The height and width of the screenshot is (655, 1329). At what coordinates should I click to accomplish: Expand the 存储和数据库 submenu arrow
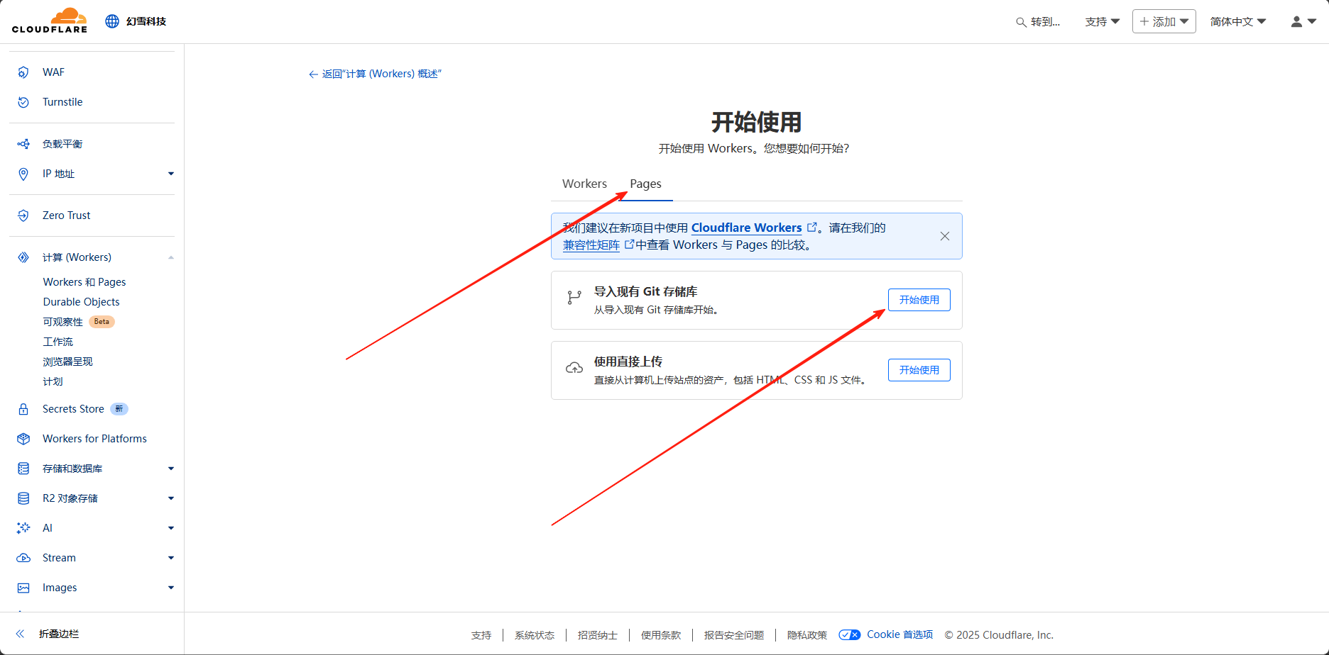(x=171, y=469)
